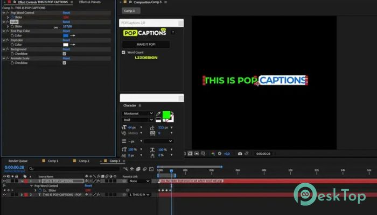Open layer 1 parent None dropdown
Viewport: 377px width, 215px height.
(139, 181)
